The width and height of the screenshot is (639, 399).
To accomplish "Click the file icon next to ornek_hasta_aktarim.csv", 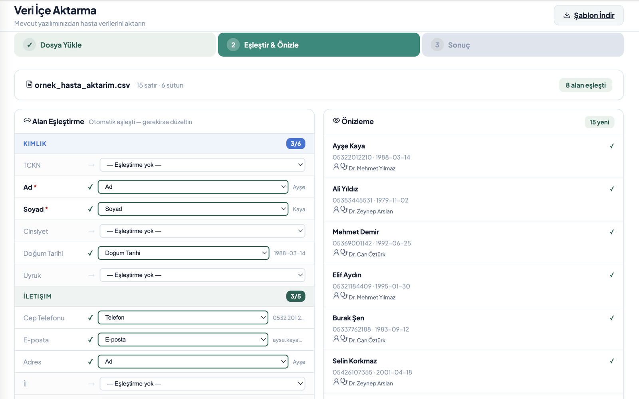I will (29, 84).
